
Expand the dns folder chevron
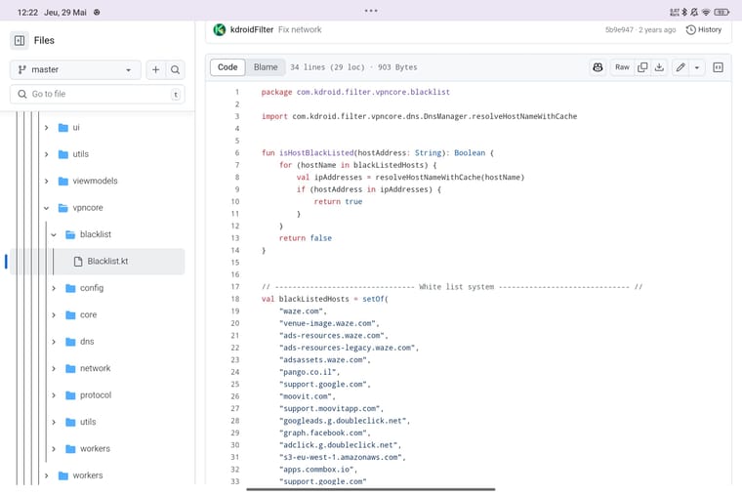(54, 341)
